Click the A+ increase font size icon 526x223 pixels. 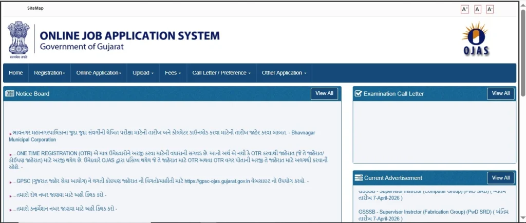(465, 9)
